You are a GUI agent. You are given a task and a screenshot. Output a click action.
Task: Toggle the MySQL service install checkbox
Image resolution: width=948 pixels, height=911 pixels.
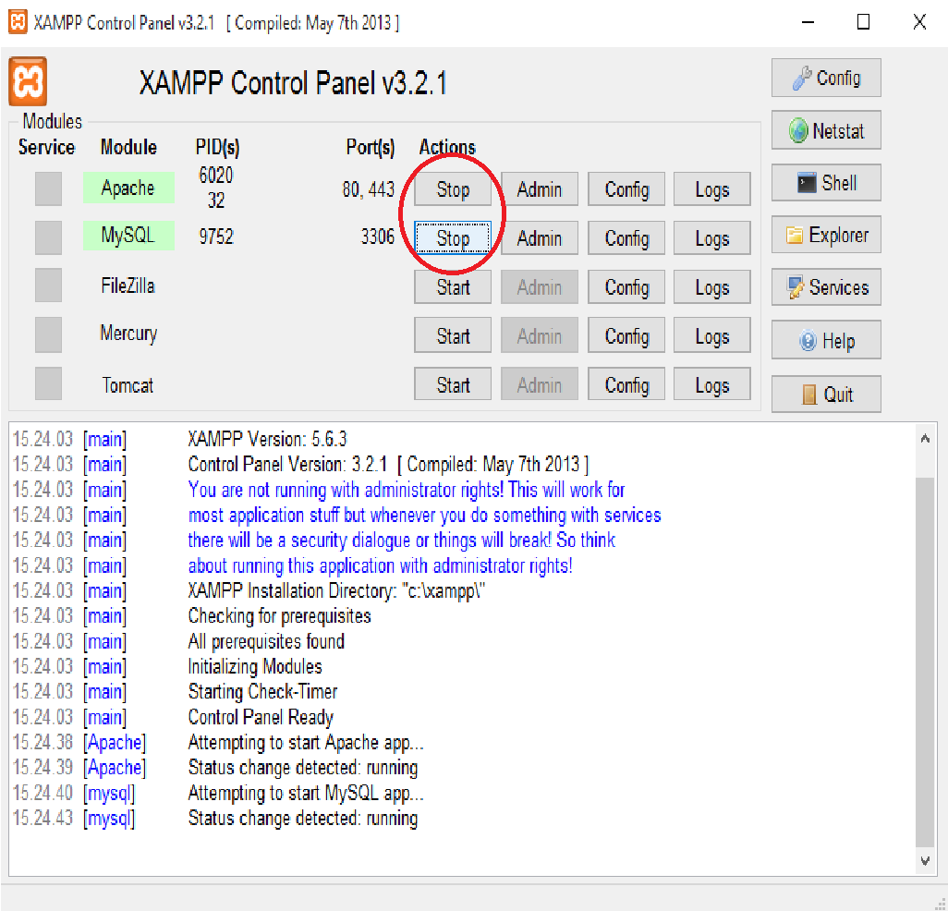tap(48, 237)
